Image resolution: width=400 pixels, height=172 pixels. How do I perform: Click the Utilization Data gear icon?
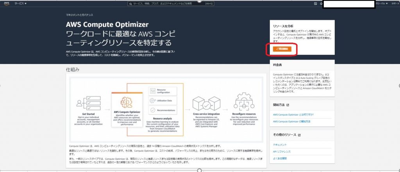coord(153,100)
